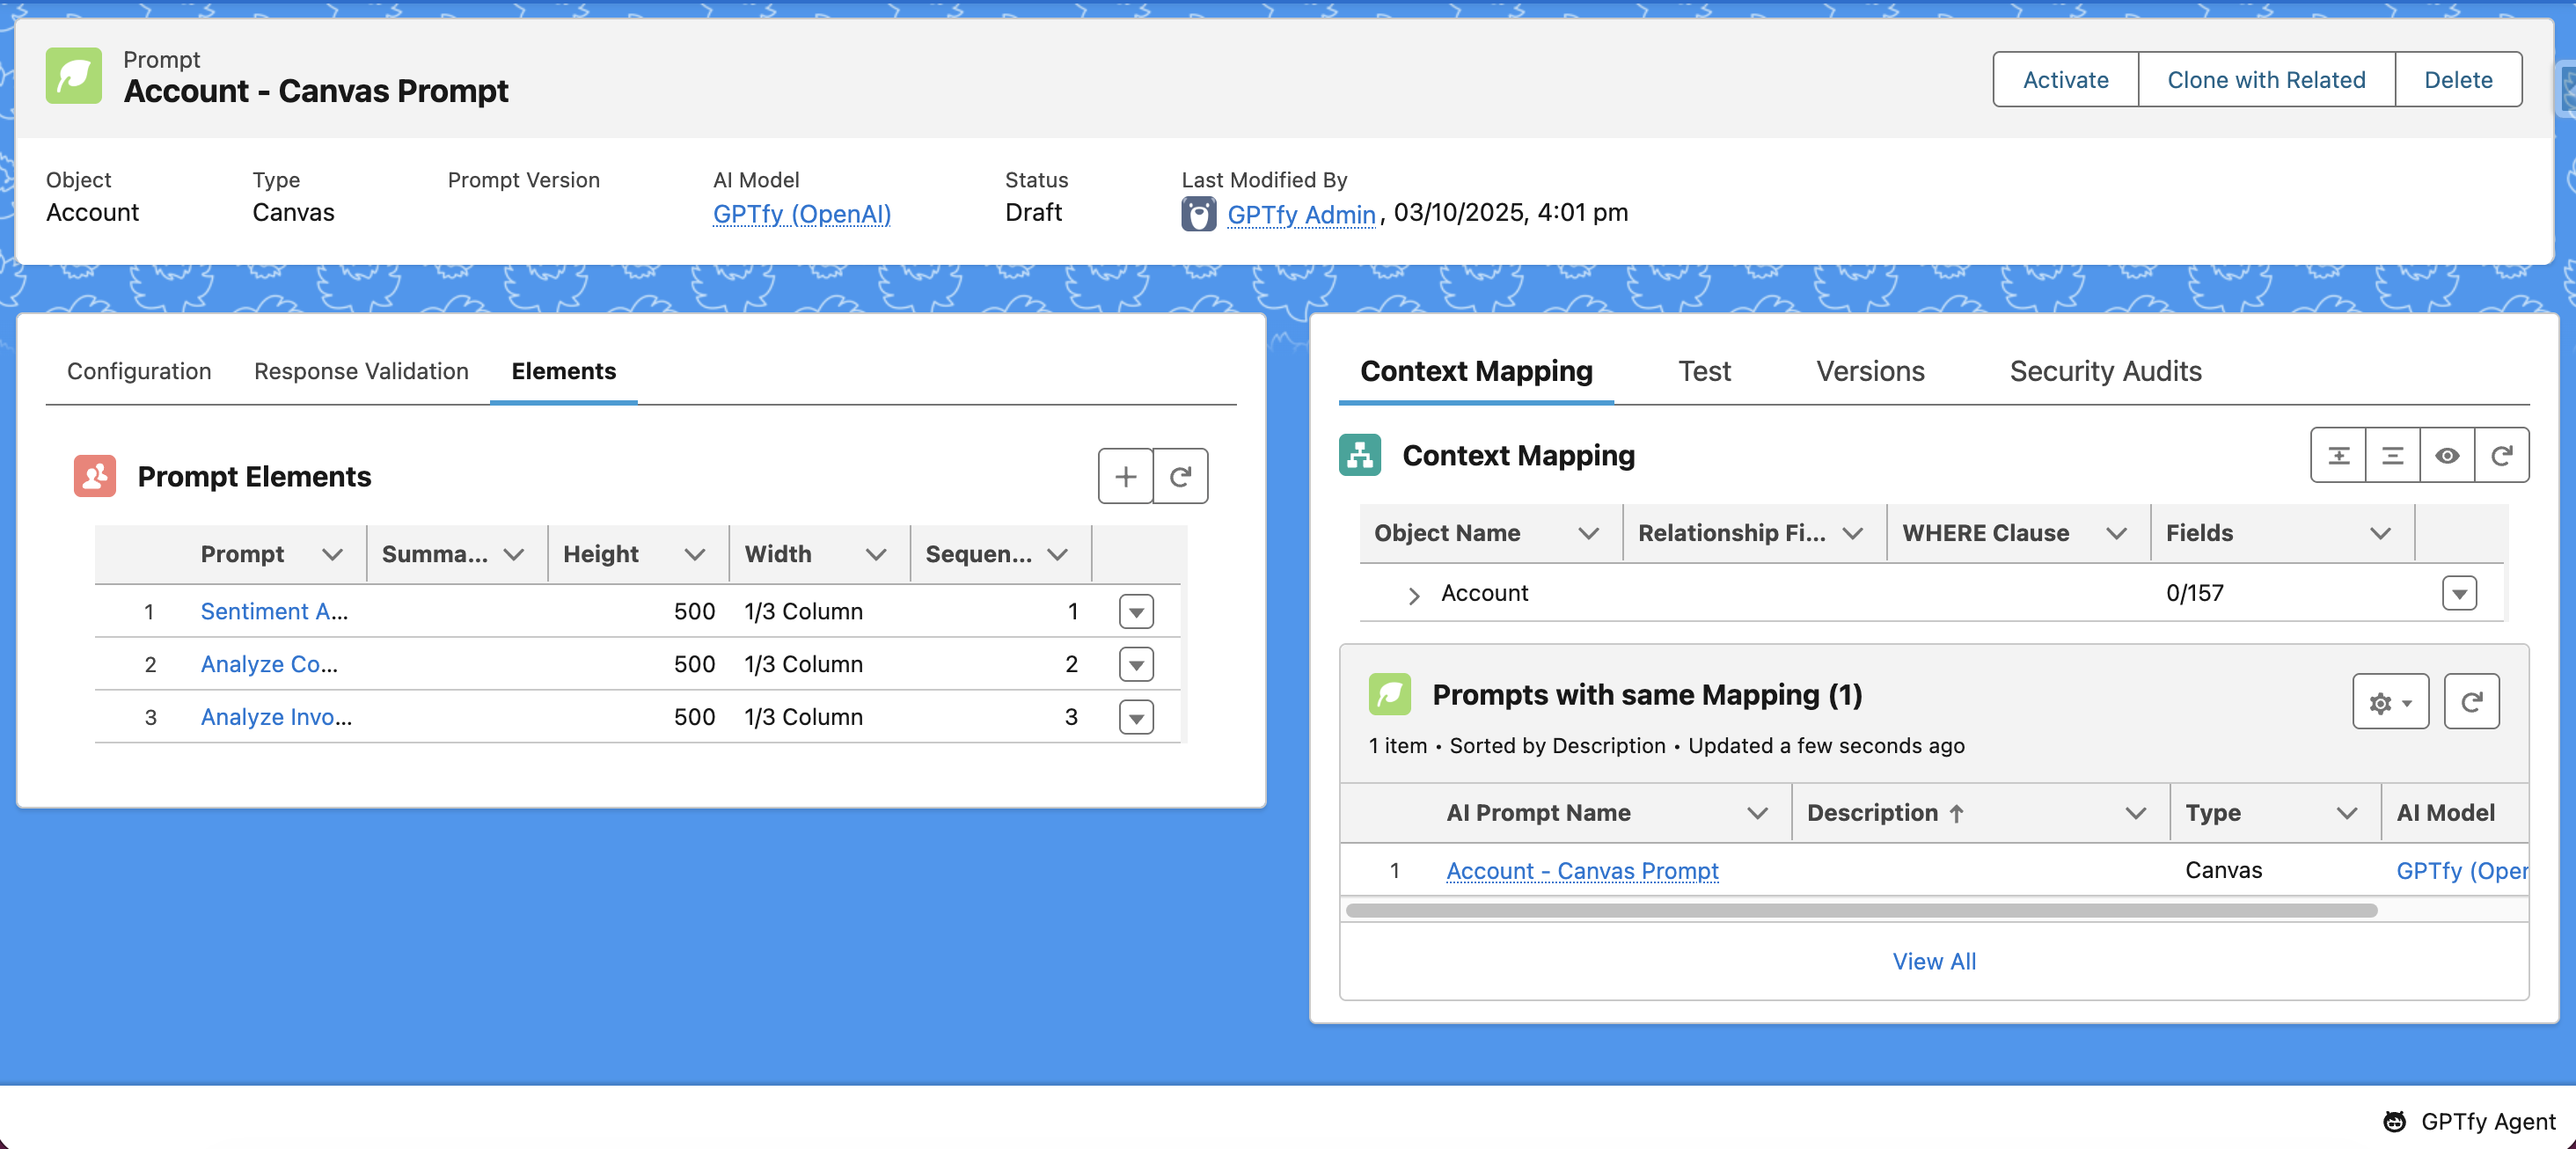The height and width of the screenshot is (1149, 2576).
Task: Open list settings gear in Prompts with same Mapping
Action: (2389, 702)
